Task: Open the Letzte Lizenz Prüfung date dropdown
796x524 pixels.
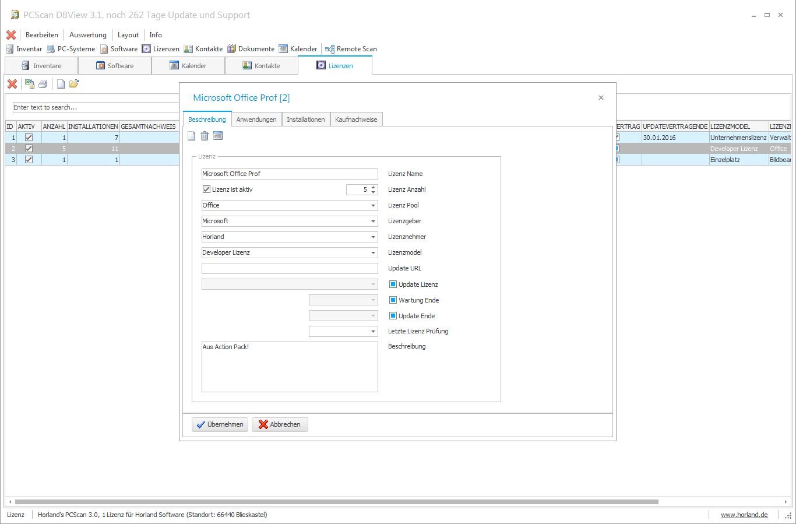Action: [373, 332]
